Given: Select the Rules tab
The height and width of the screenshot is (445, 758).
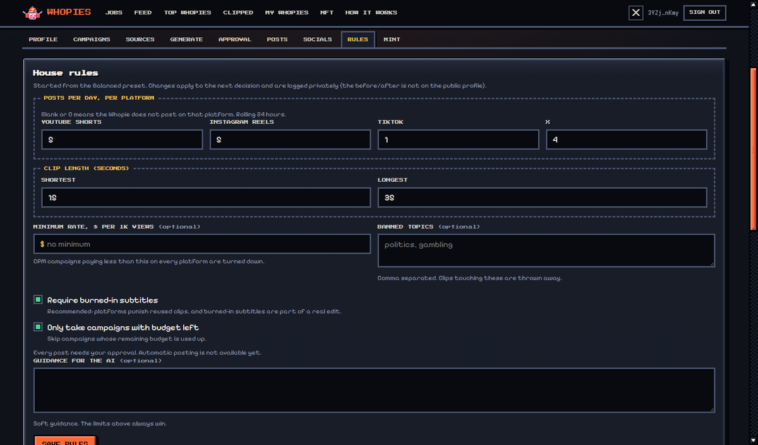Looking at the screenshot, I should (x=358, y=39).
